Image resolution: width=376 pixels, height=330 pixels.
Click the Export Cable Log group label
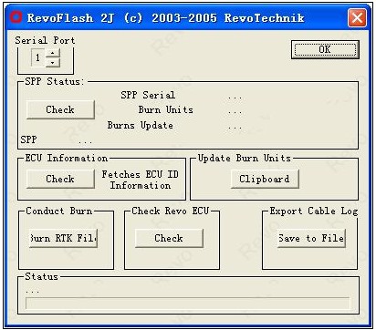coord(314,211)
